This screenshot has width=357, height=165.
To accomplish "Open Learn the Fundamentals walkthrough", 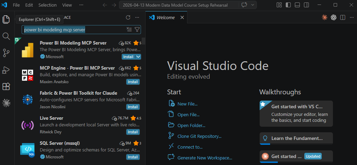I will [296, 138].
